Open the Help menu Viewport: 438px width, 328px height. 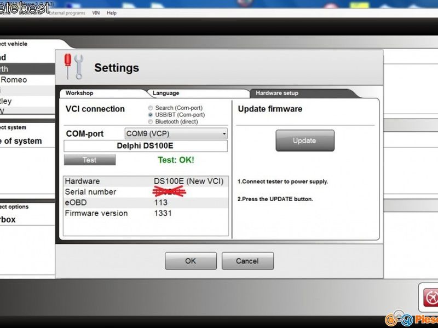click(112, 13)
